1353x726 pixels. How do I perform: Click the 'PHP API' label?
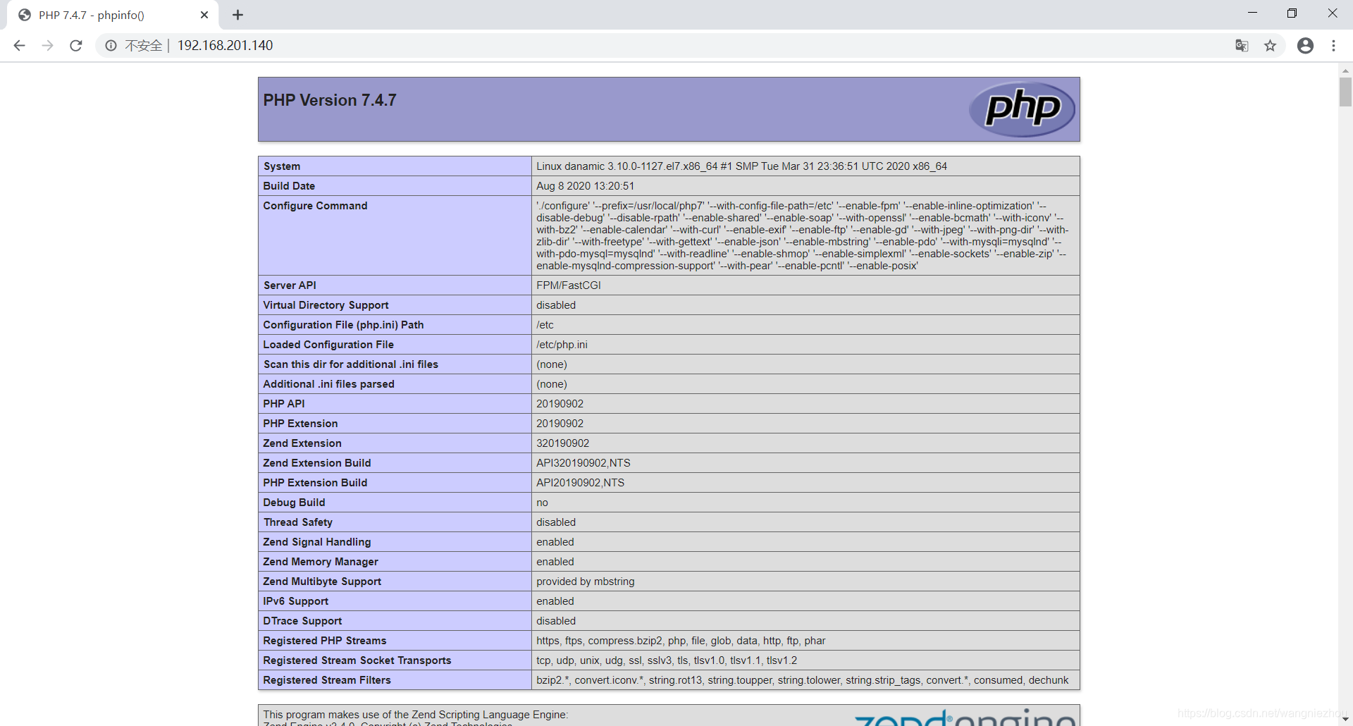[x=284, y=404]
